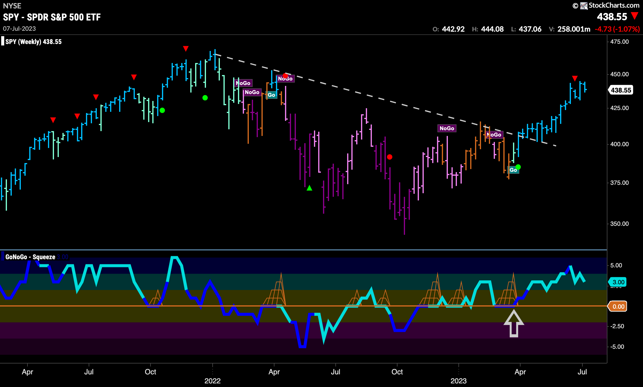Viewport: 643px width, 387px height.
Task: Click the 2022 year label on the time axis
Action: click(x=213, y=381)
